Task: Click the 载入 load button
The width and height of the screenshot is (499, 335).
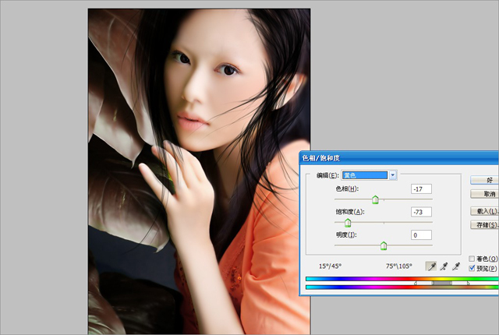Action: [x=485, y=210]
